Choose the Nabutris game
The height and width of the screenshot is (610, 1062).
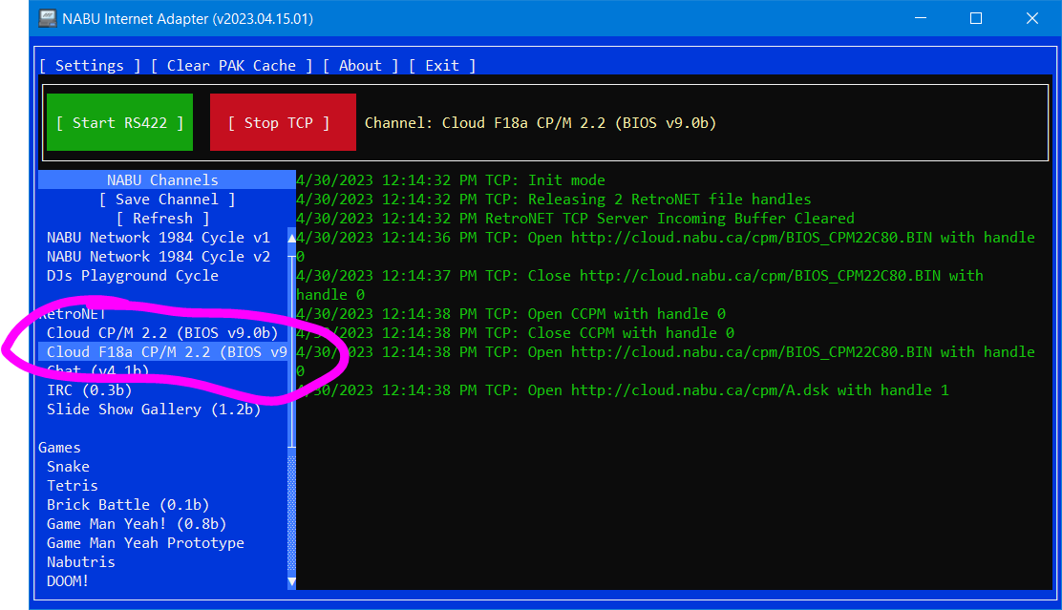[80, 562]
